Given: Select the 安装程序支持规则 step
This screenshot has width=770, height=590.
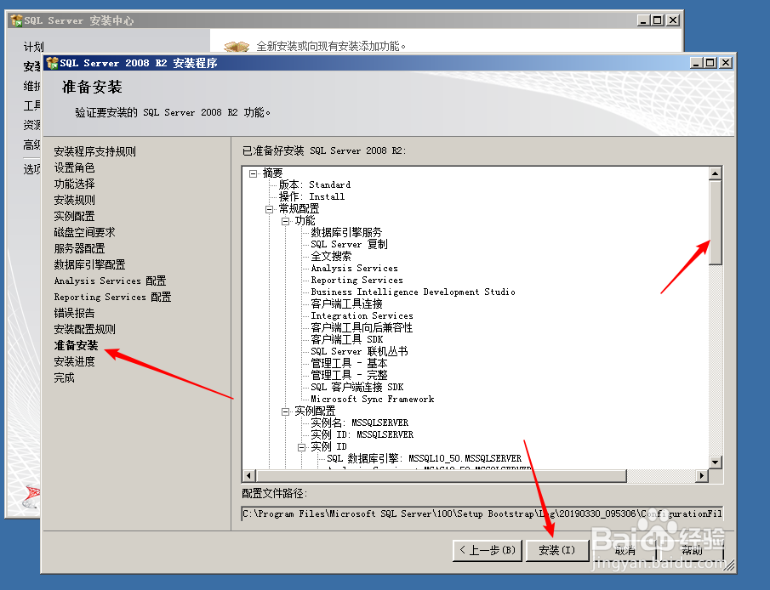Looking at the screenshot, I should 94,151.
